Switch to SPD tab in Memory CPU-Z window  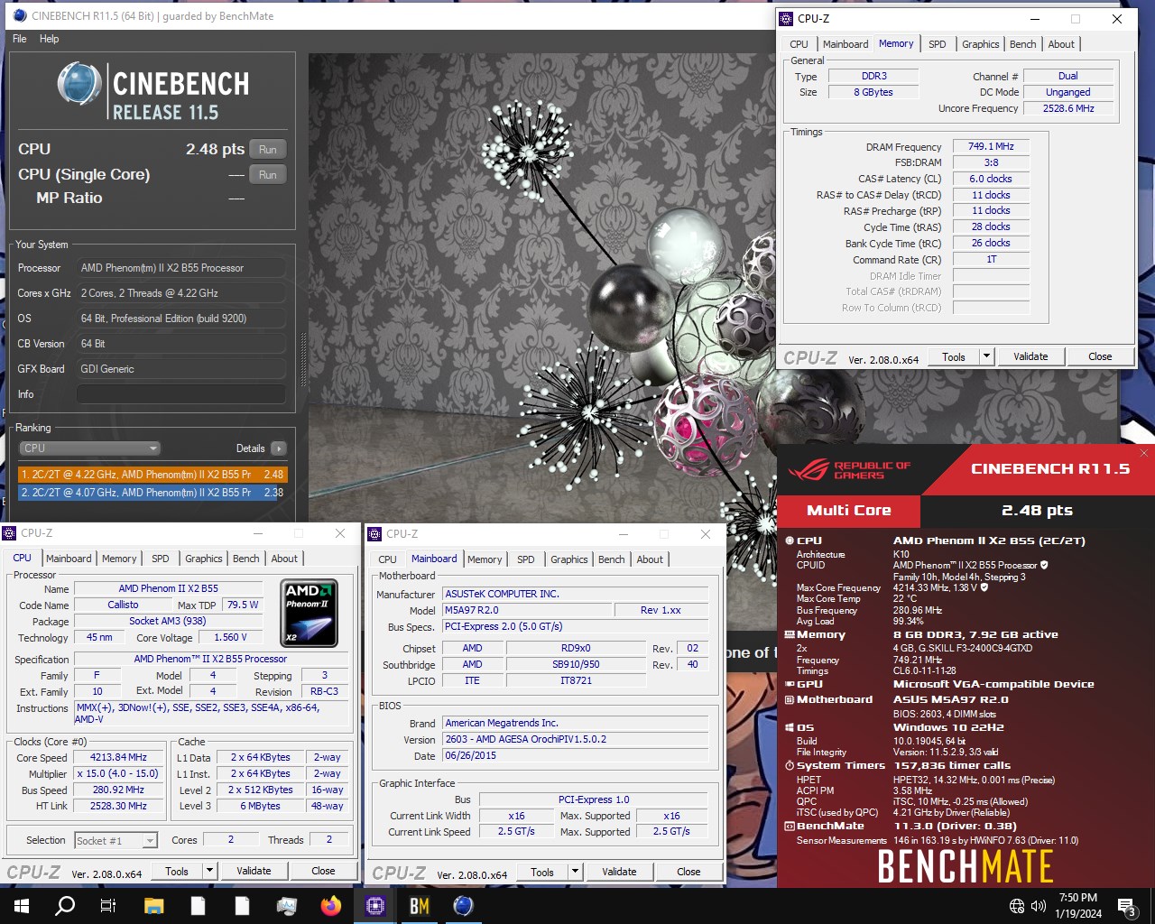click(938, 44)
